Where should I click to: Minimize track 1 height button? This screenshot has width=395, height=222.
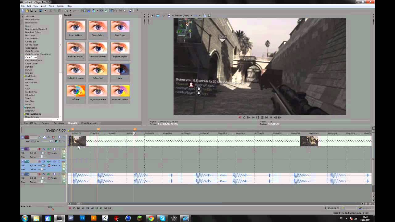click(23, 137)
